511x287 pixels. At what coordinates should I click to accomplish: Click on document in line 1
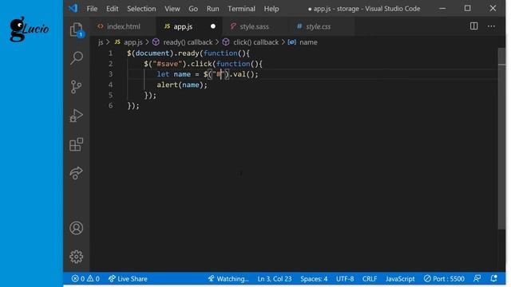click(153, 53)
